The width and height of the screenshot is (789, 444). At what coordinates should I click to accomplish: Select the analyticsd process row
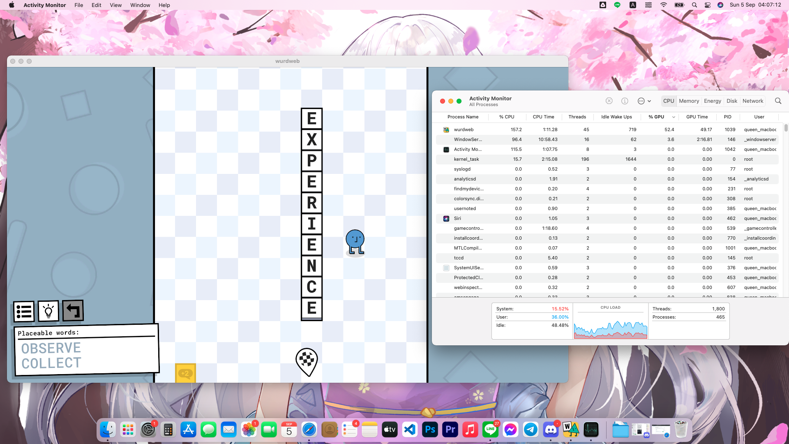607,179
